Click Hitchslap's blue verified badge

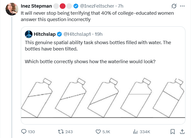pos(59,34)
